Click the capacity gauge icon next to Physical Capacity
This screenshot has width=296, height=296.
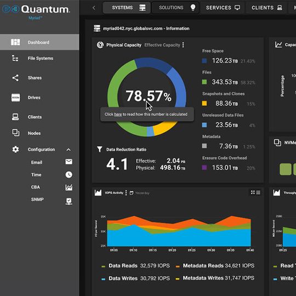tap(100, 45)
